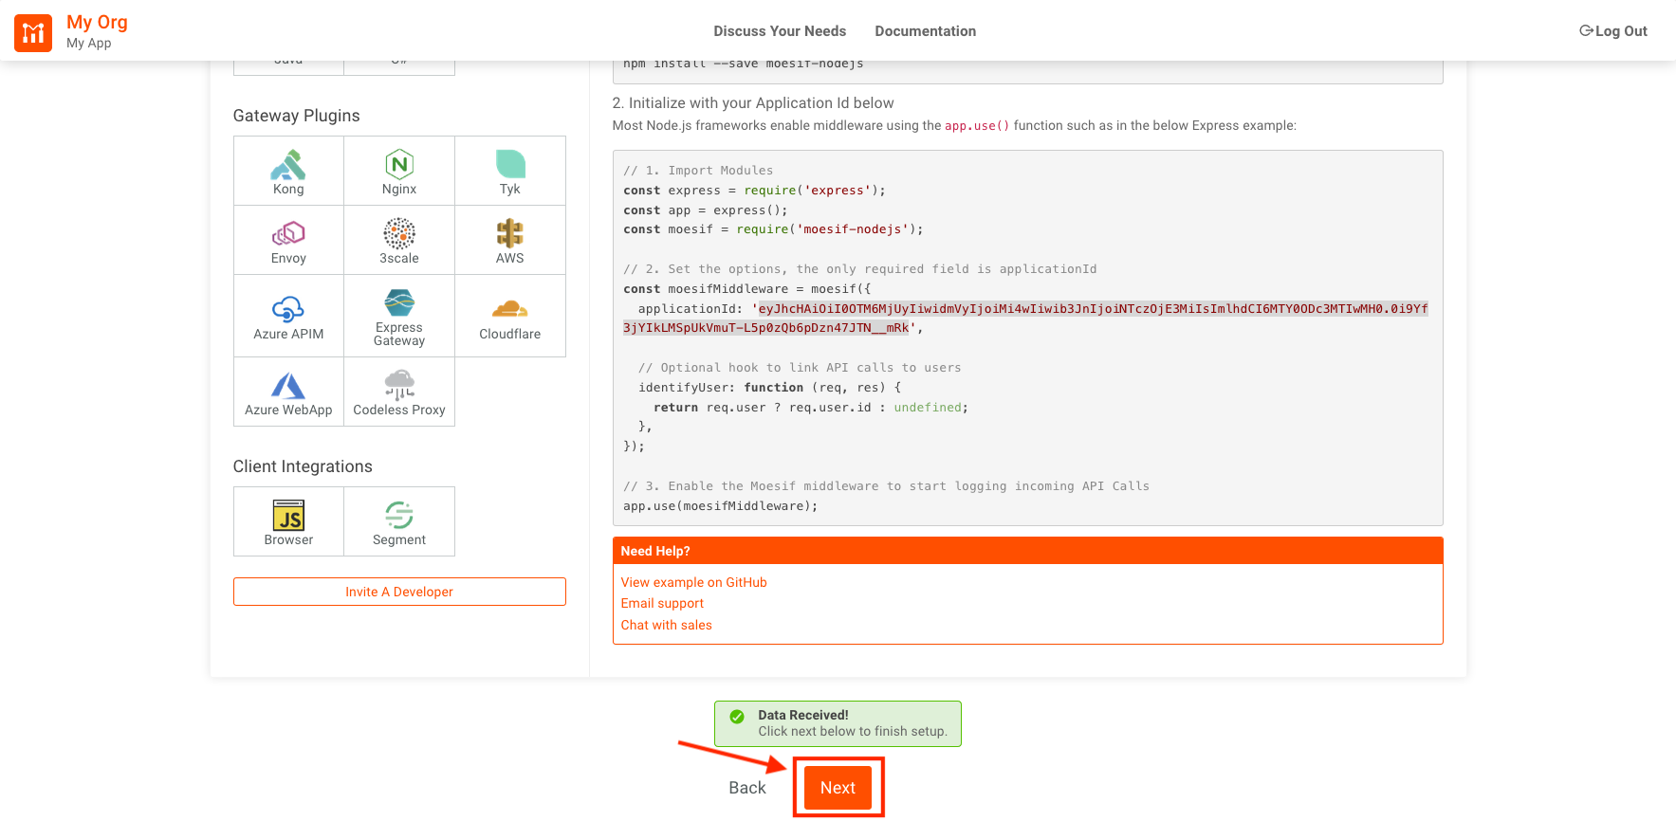Open the Documentation menu item
The height and width of the screenshot is (821, 1676).
pos(925,31)
